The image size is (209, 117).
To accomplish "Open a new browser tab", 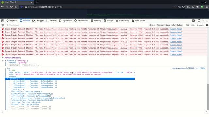I will coord(37,2).
